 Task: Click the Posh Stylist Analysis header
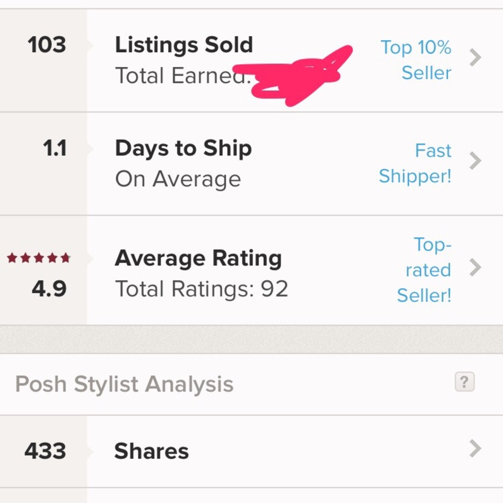pos(124,384)
